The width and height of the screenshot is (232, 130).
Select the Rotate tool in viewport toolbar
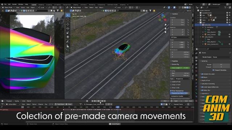click(68, 28)
